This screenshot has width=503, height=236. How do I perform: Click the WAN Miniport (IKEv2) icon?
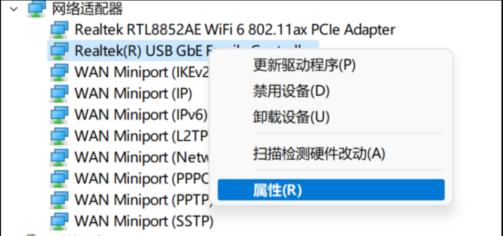coord(59,71)
